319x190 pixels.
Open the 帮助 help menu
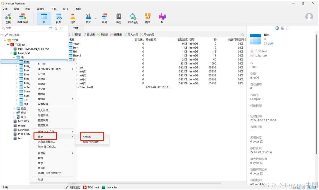(78, 9)
